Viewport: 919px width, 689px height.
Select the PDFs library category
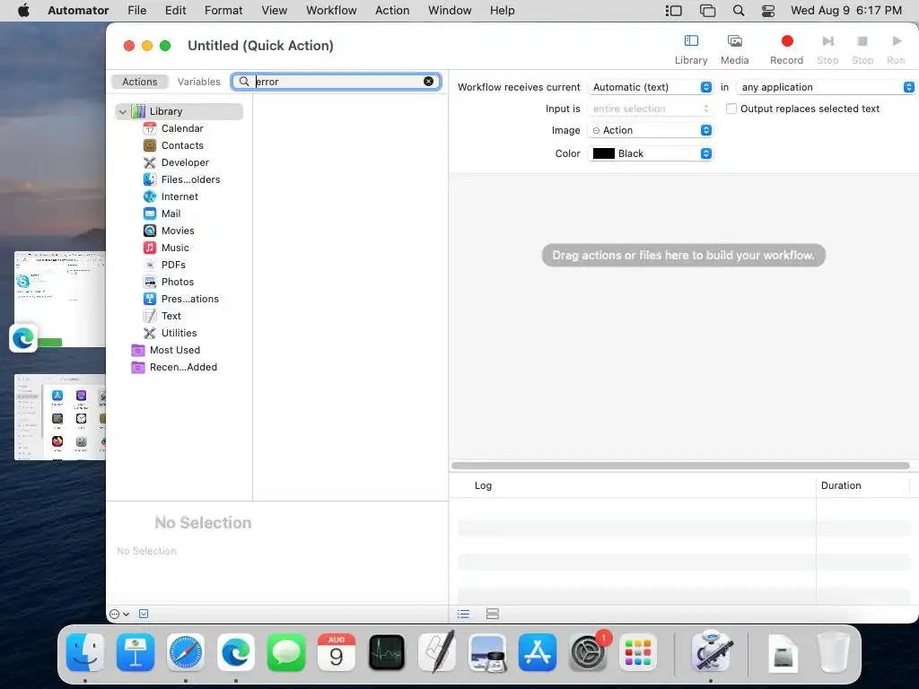(173, 265)
